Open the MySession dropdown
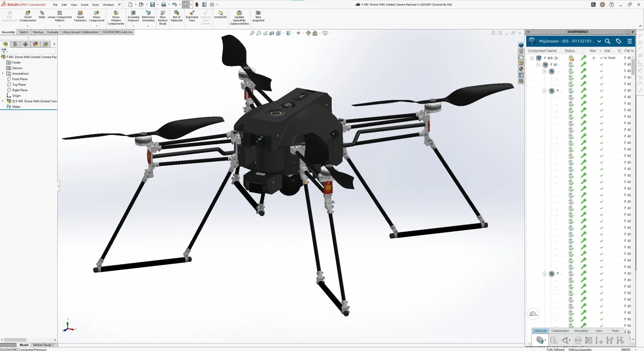 [x=599, y=41]
